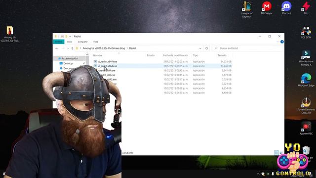Viewport: 316px width, 178px height.
Task: Expand the ribbon with the chevron
Action: pyautogui.click(x=277, y=42)
